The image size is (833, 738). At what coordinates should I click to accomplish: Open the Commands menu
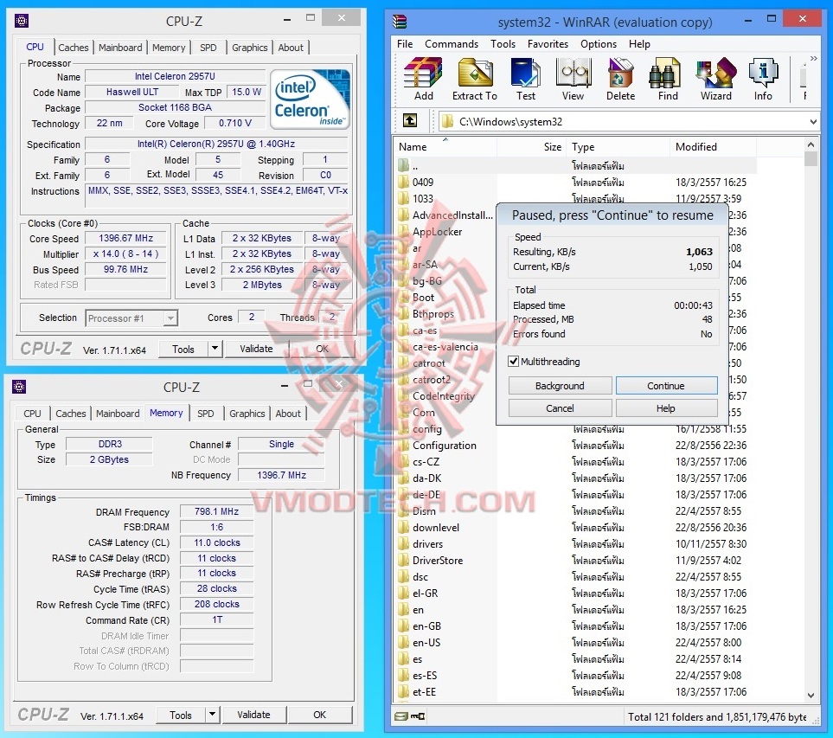pyautogui.click(x=451, y=43)
